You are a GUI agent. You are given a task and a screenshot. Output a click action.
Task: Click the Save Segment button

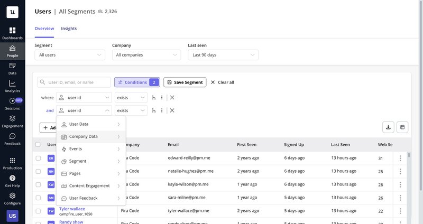coord(185,82)
